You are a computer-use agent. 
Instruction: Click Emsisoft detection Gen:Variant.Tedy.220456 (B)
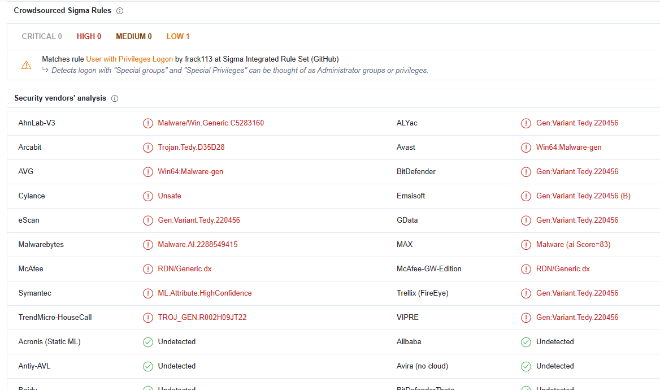click(583, 196)
